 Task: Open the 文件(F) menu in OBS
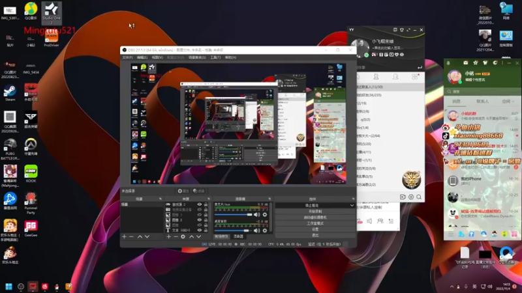point(127,57)
